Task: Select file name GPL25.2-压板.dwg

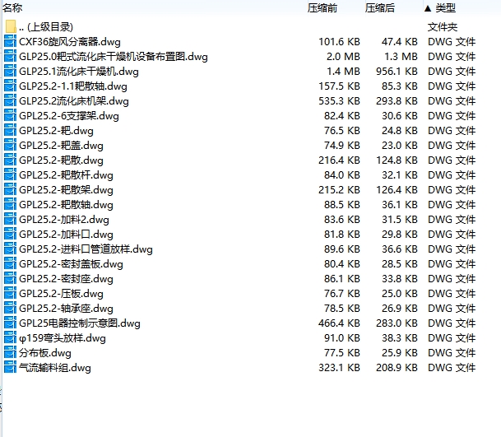Action: [61, 294]
